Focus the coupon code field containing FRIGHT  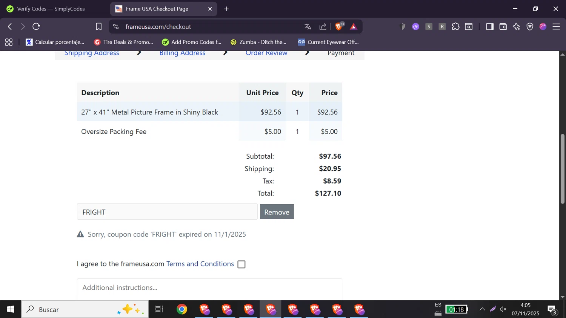point(167,212)
